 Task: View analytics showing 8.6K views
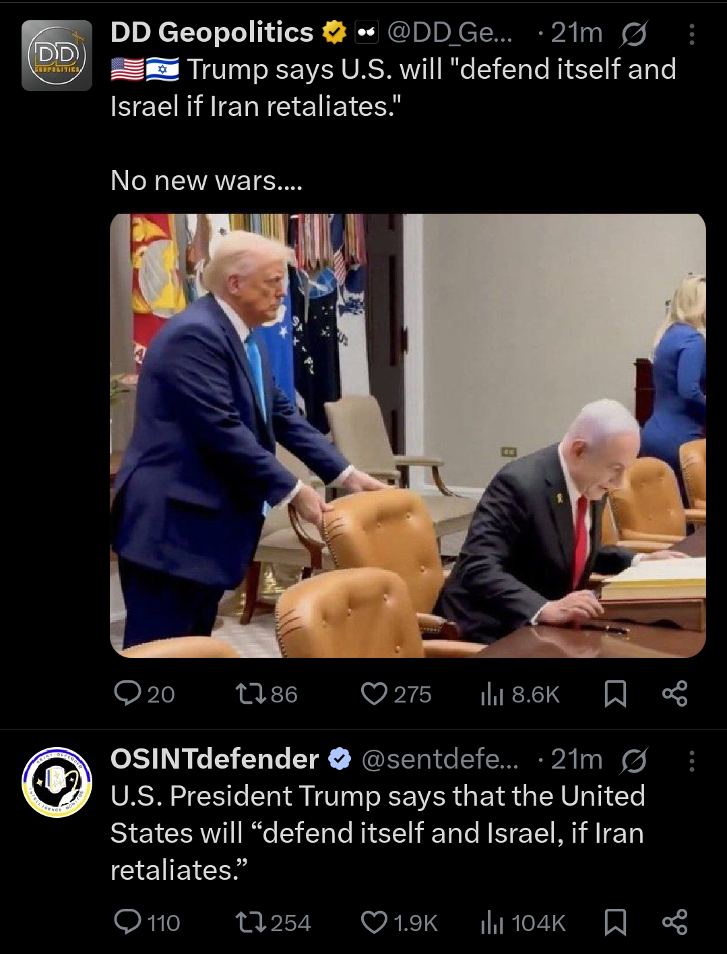pyautogui.click(x=519, y=694)
